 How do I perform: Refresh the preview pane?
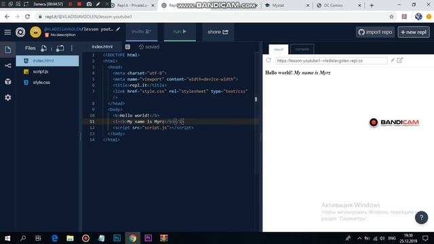point(269,60)
